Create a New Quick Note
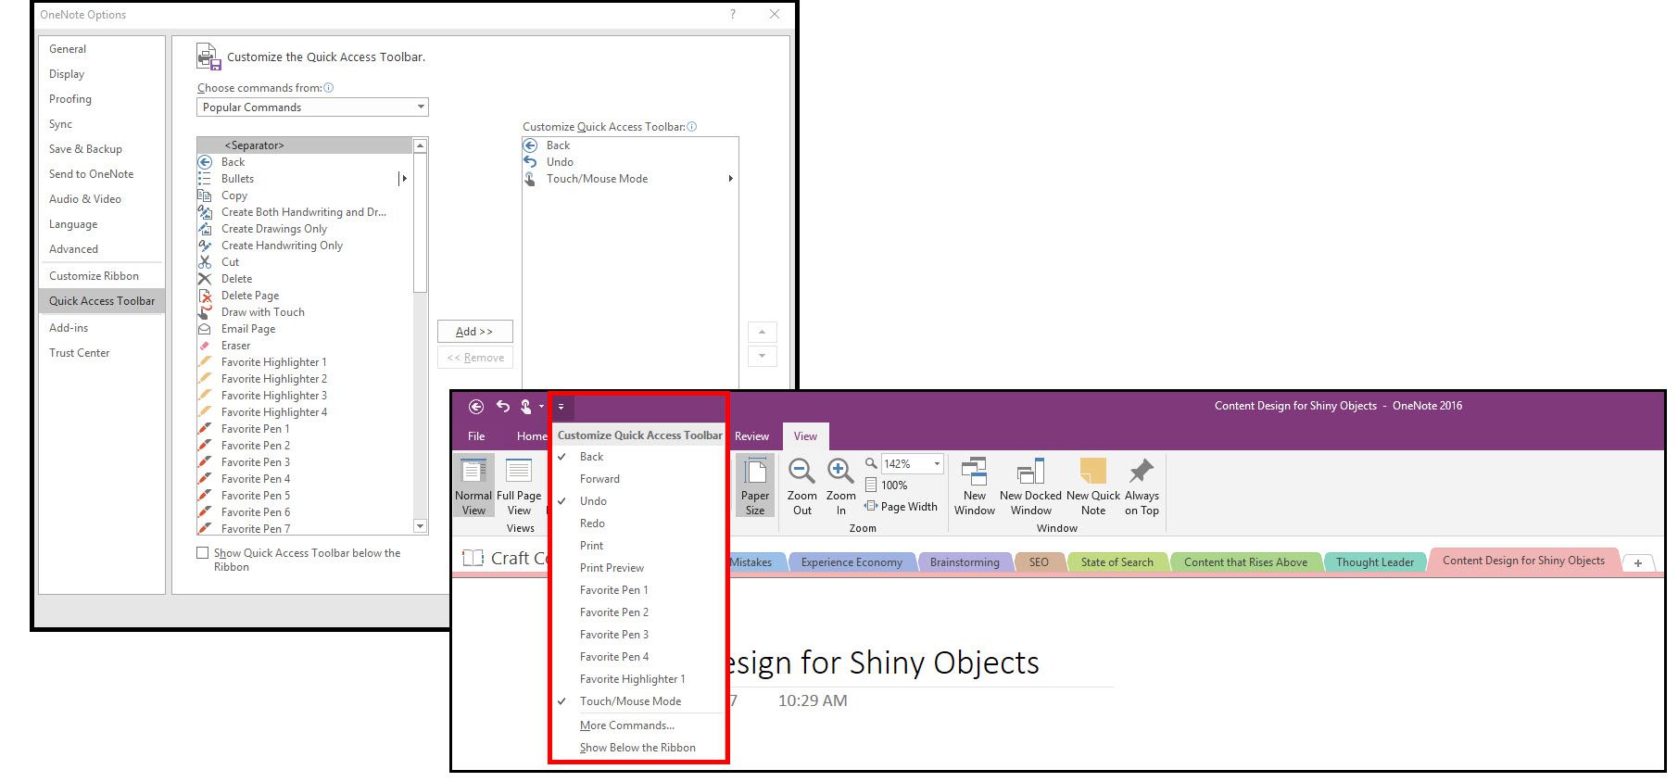 coord(1093,487)
